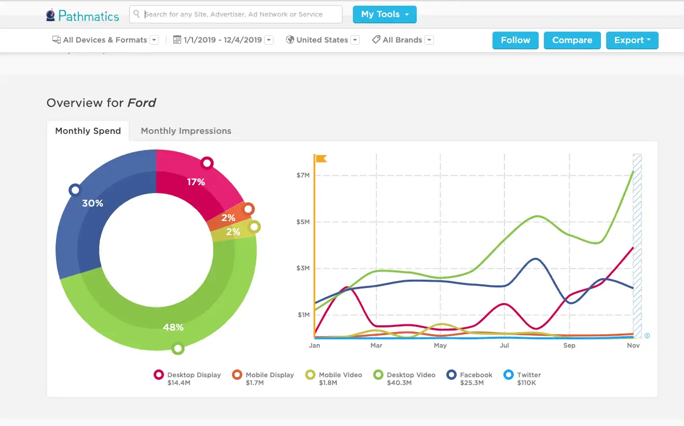Click the 1/1/2019 - 12/4/2019 date range
Screen dimensions: 684x426
click(x=223, y=40)
